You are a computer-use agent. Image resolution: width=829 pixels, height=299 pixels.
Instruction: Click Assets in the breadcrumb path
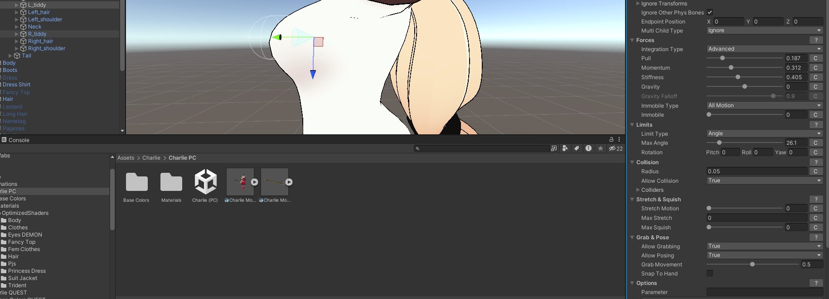tap(126, 158)
